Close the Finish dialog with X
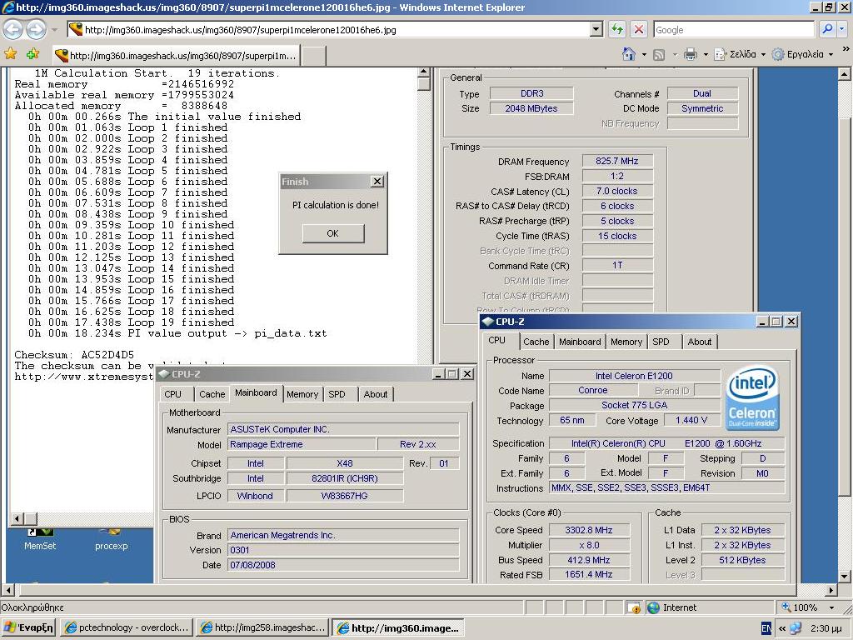 tap(377, 181)
